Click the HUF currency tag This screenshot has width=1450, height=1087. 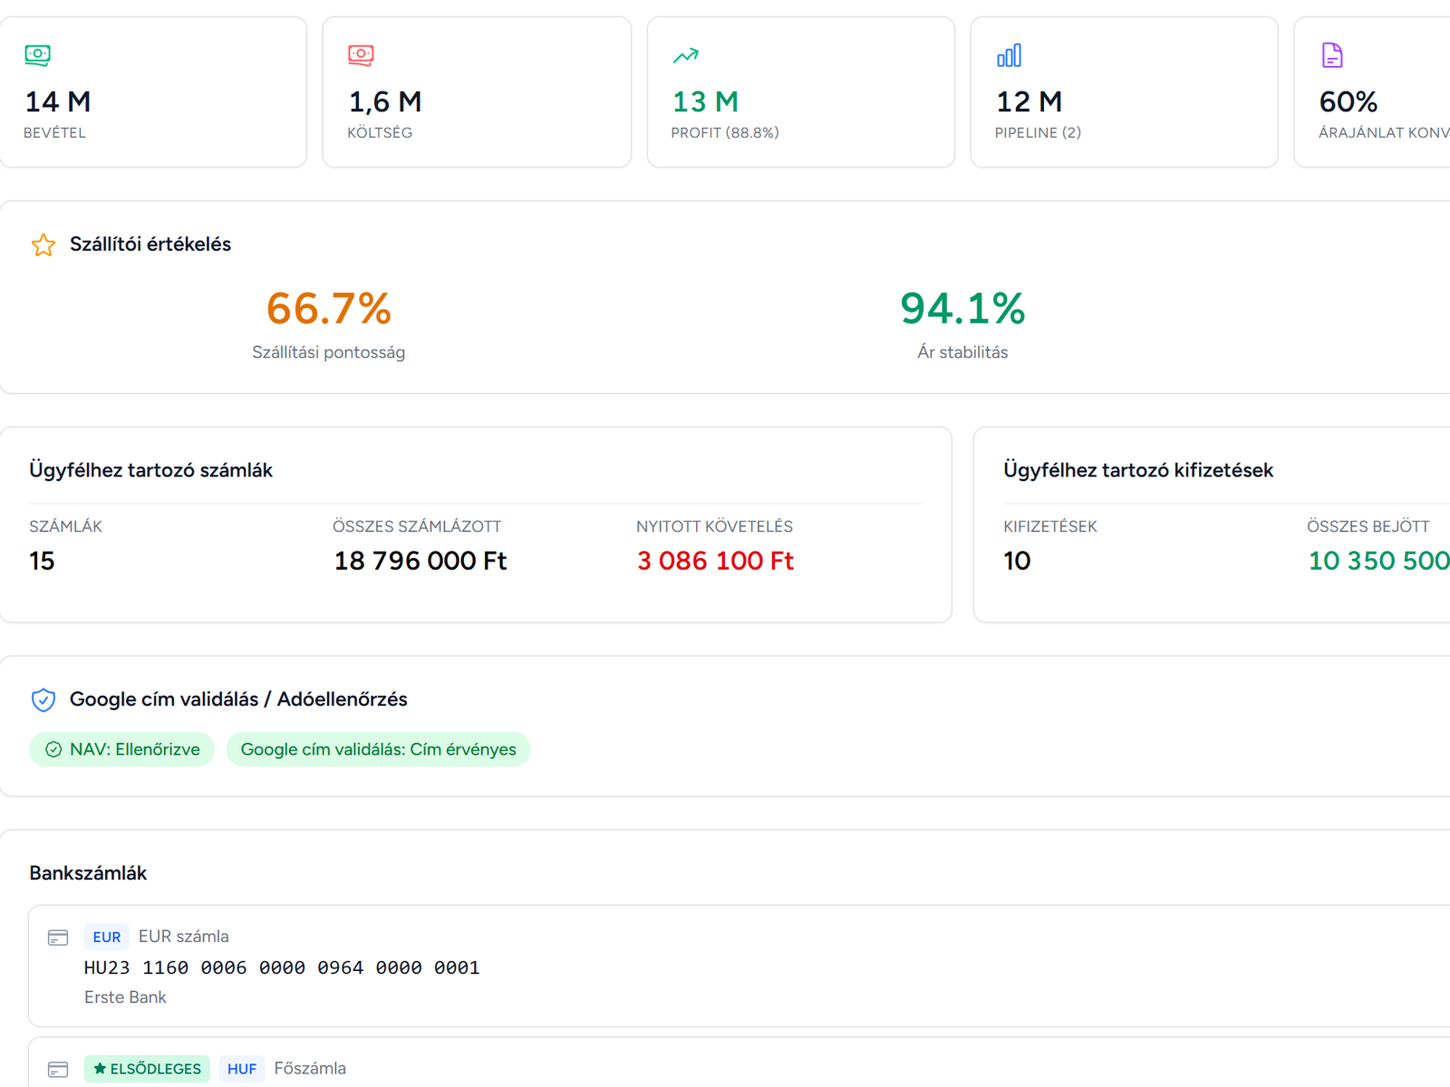pos(242,1069)
